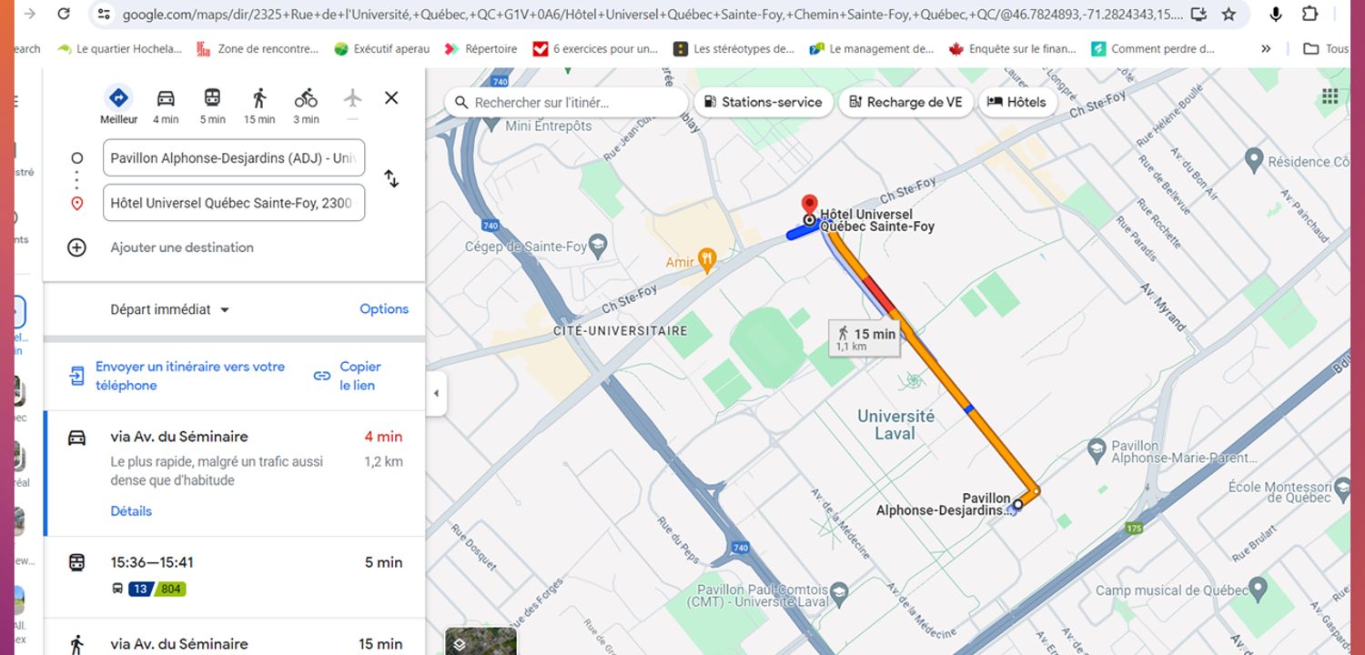Select the Meilleur best route tab
Viewport: 1365px width, 655px height.
[118, 99]
